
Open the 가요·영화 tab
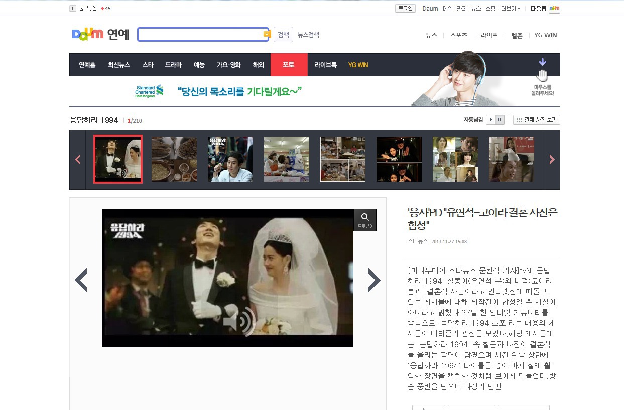point(229,65)
